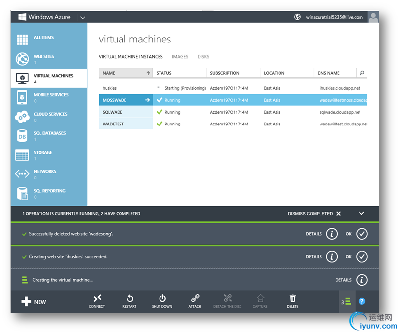Image resolution: width=400 pixels, height=334 pixels.
Task: Select the All Items menu label
Action: [43, 37]
